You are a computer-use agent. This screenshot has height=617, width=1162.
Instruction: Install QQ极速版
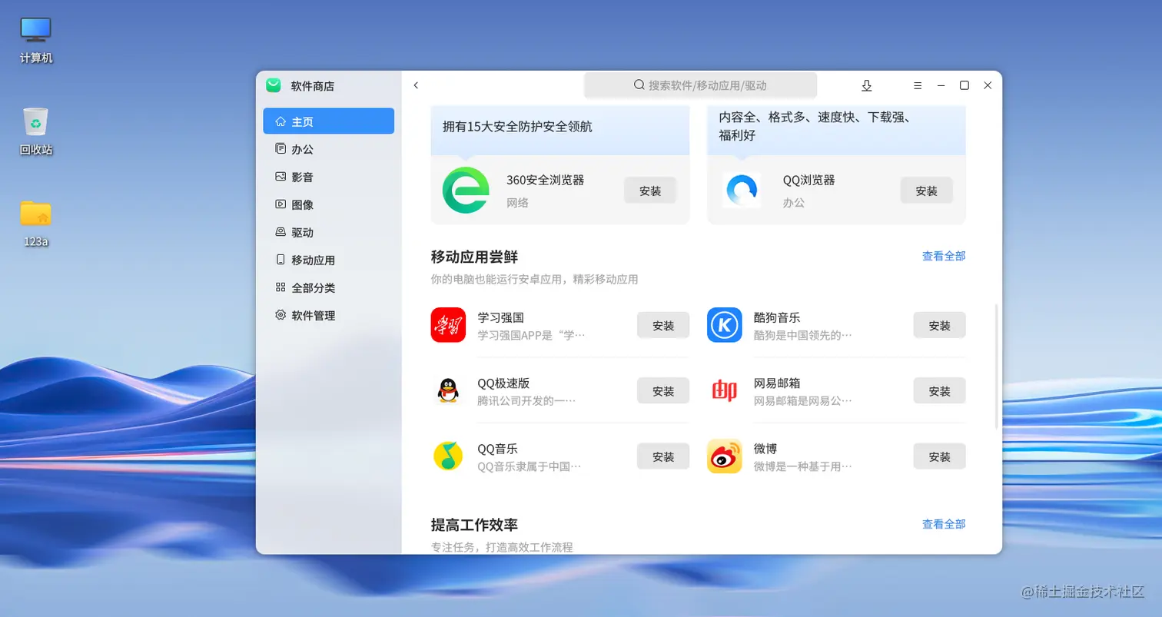click(x=663, y=391)
